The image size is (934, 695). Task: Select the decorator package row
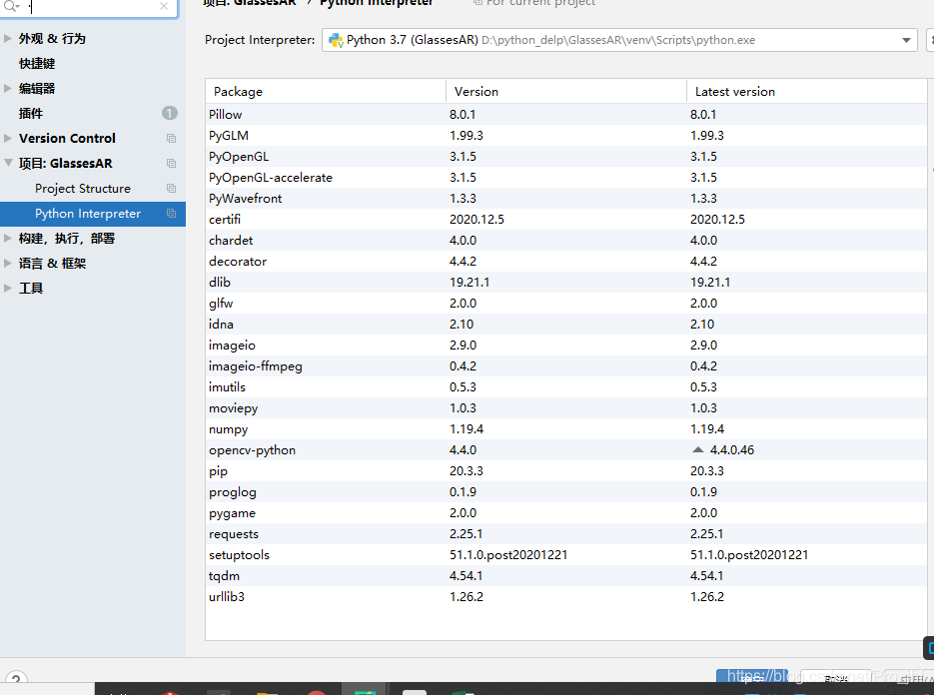(x=566, y=261)
